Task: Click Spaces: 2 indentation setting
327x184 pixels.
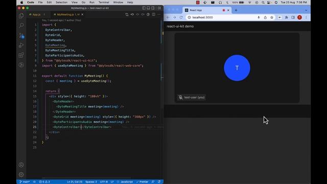Action: coord(91,182)
